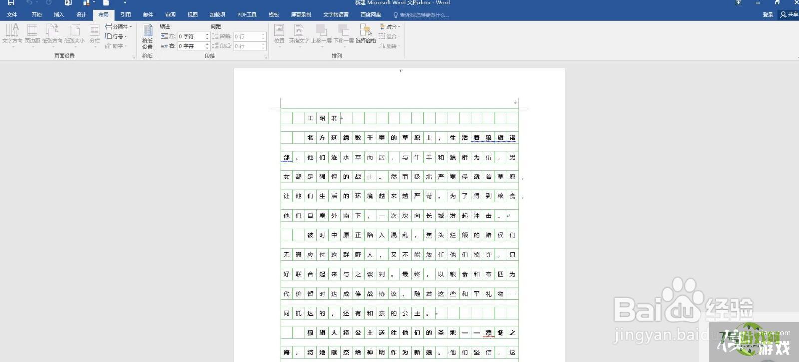This screenshot has height=362, width=799.
Task: Click the Login (登录) link
Action: tap(768, 15)
